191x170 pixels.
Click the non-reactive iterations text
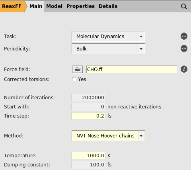134,107
